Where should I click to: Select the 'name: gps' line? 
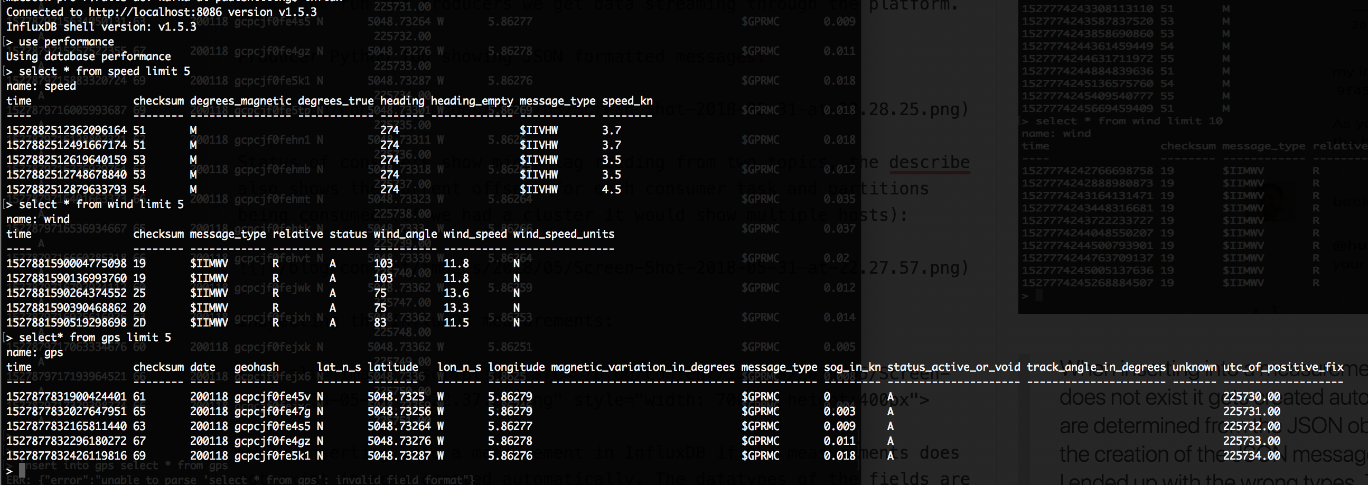[x=34, y=353]
